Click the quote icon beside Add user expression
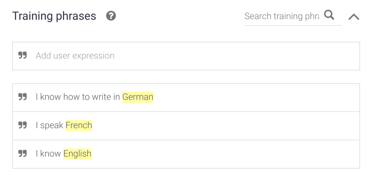 click(23, 56)
